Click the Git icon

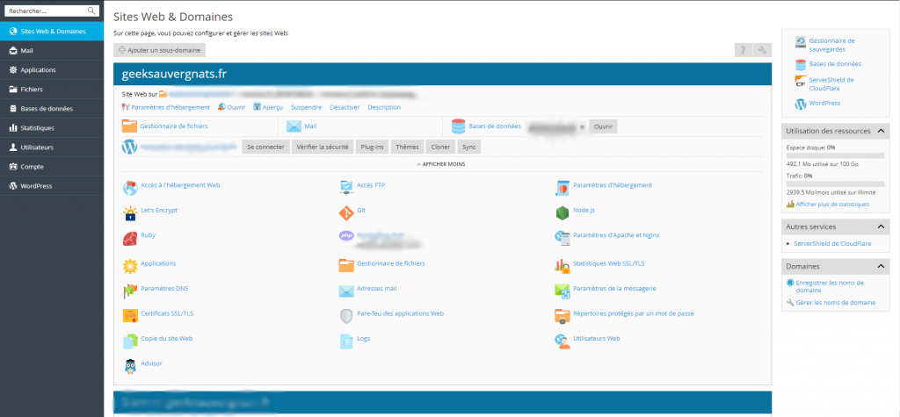345,212
